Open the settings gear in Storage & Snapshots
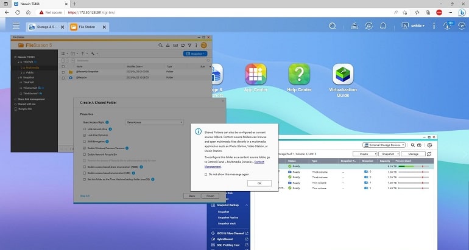469x250 pixels. 430,145
